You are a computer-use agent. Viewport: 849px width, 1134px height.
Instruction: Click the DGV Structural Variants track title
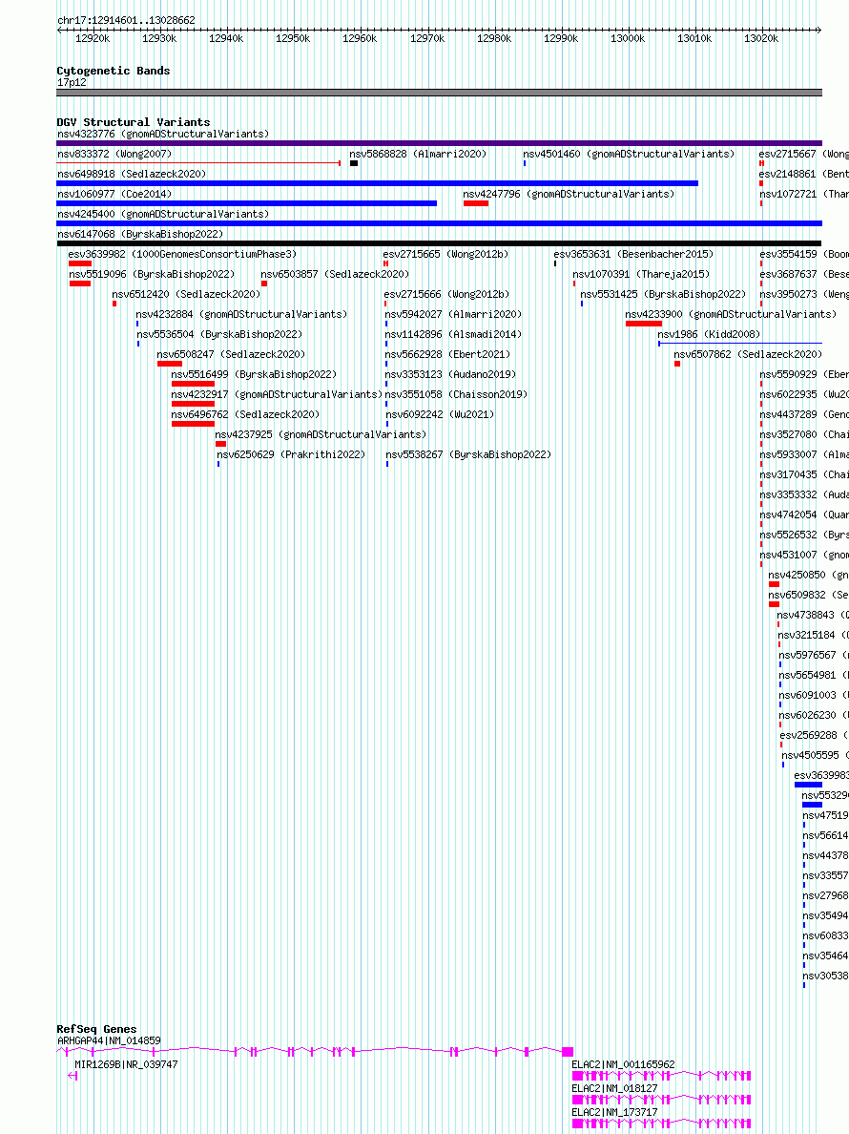pyautogui.click(x=134, y=122)
